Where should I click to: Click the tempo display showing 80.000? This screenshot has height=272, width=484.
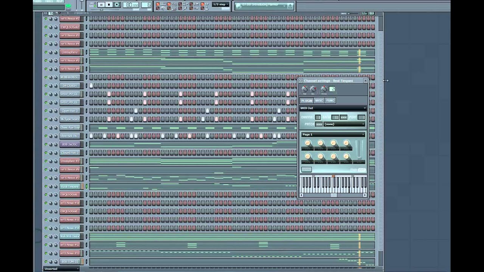[x=132, y=5]
